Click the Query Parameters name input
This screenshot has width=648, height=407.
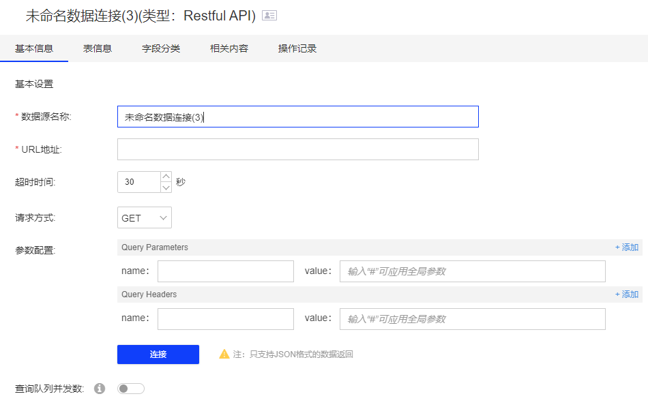[x=225, y=271]
